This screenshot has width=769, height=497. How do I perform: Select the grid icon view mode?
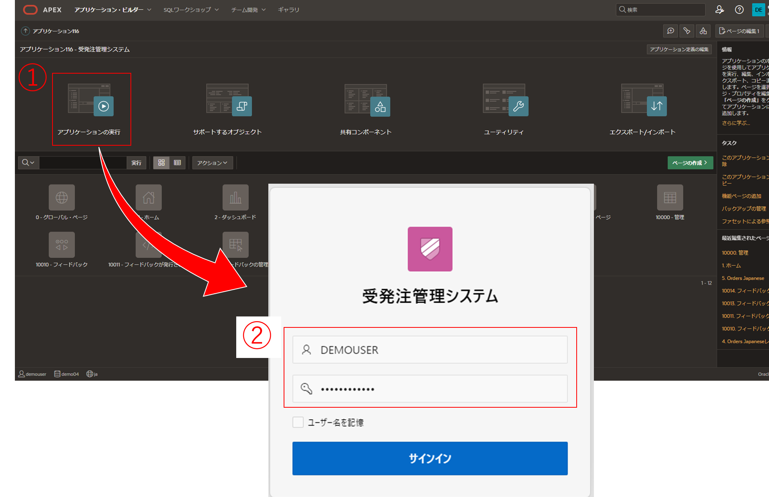(161, 163)
